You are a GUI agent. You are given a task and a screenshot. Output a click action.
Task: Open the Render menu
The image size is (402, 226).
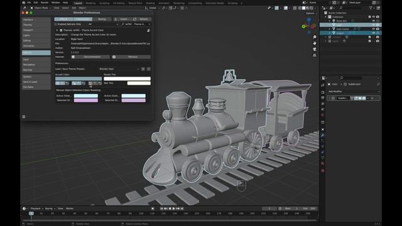click(x=45, y=3)
